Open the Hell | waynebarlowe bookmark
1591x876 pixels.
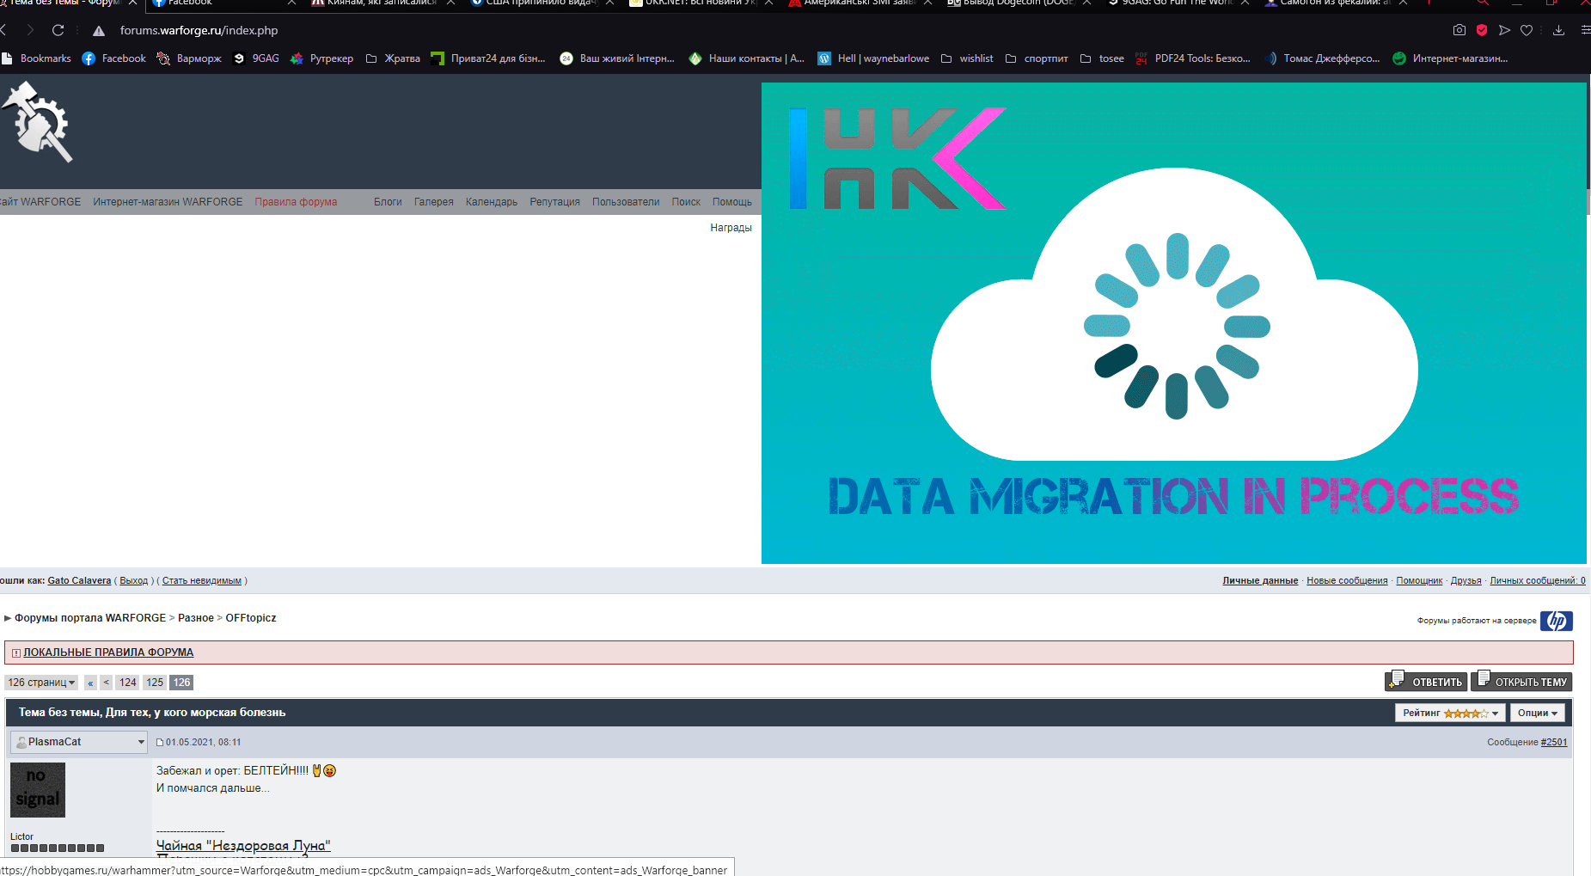coord(873,58)
